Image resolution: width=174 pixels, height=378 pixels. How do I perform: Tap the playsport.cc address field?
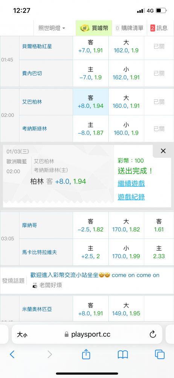pos(87,334)
